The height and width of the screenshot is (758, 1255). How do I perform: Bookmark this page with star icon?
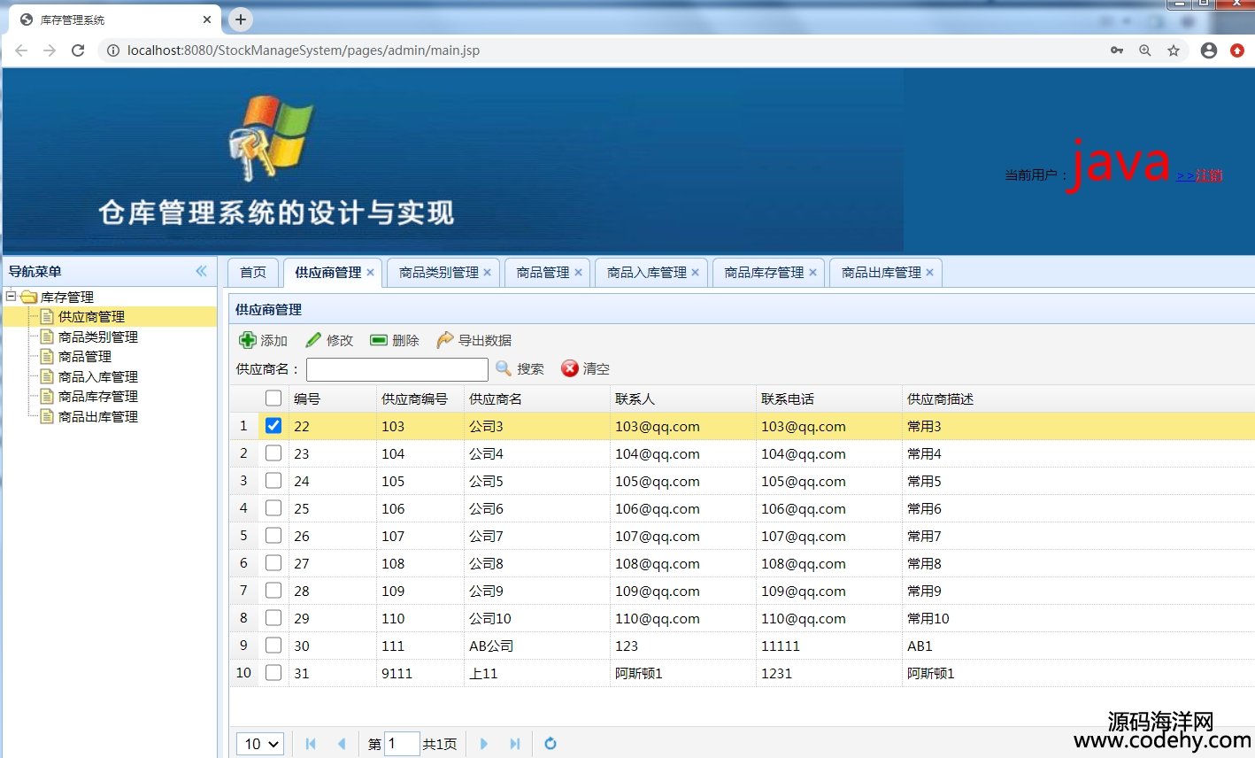pyautogui.click(x=1174, y=50)
